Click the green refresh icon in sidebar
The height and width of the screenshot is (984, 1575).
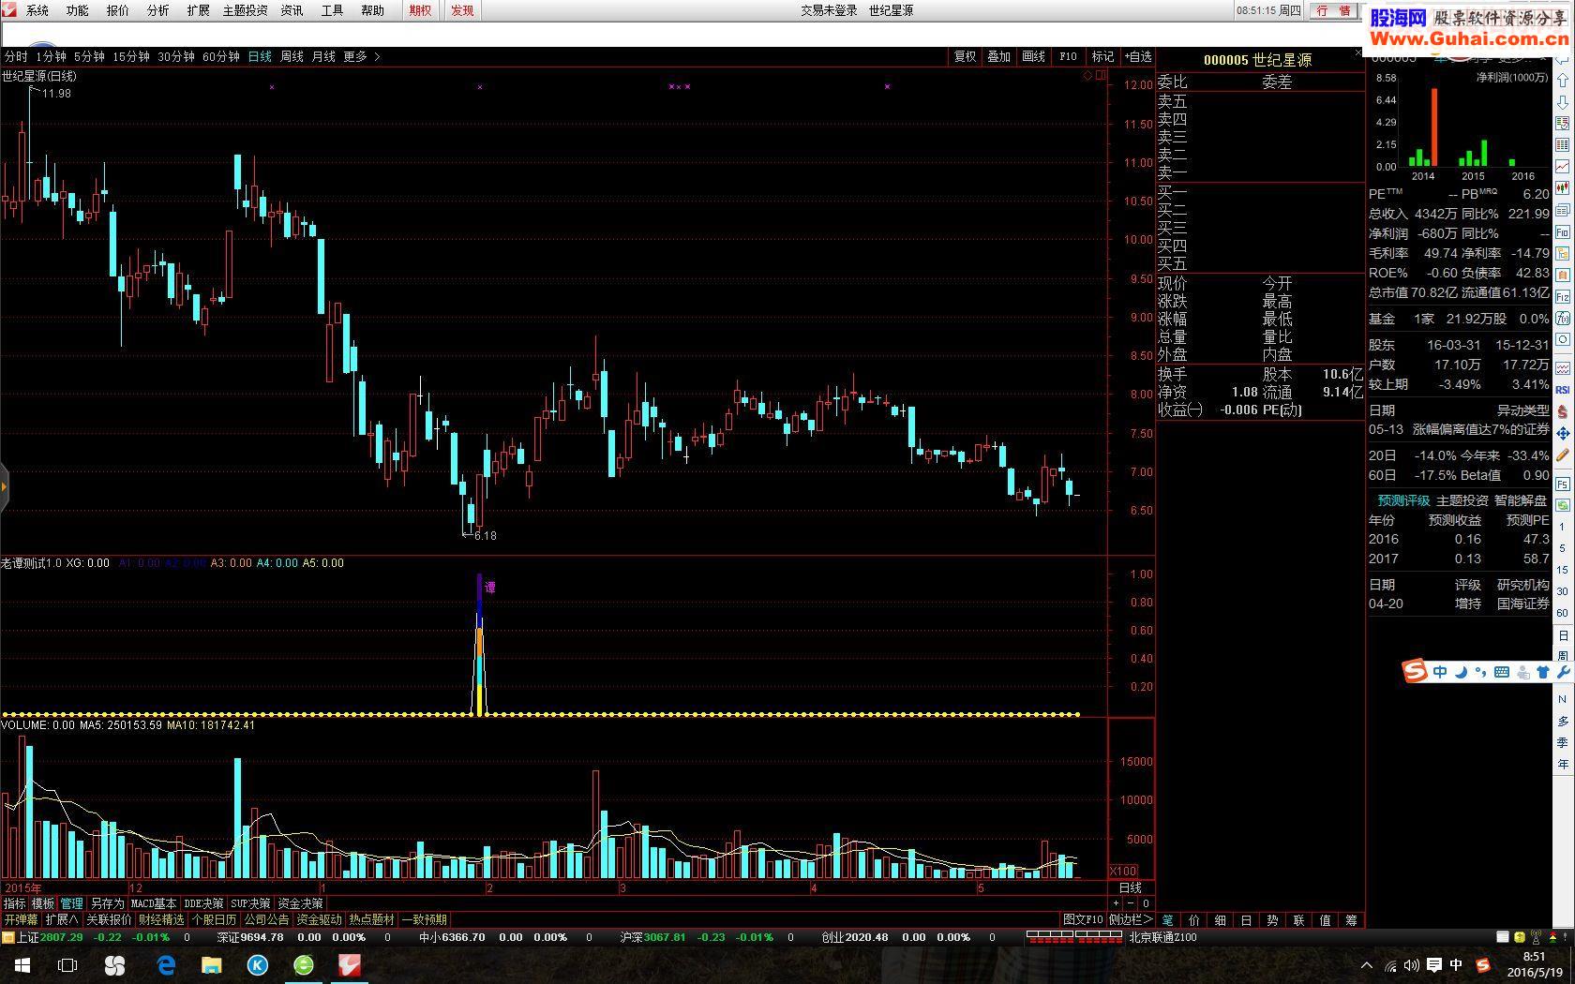click(1562, 505)
